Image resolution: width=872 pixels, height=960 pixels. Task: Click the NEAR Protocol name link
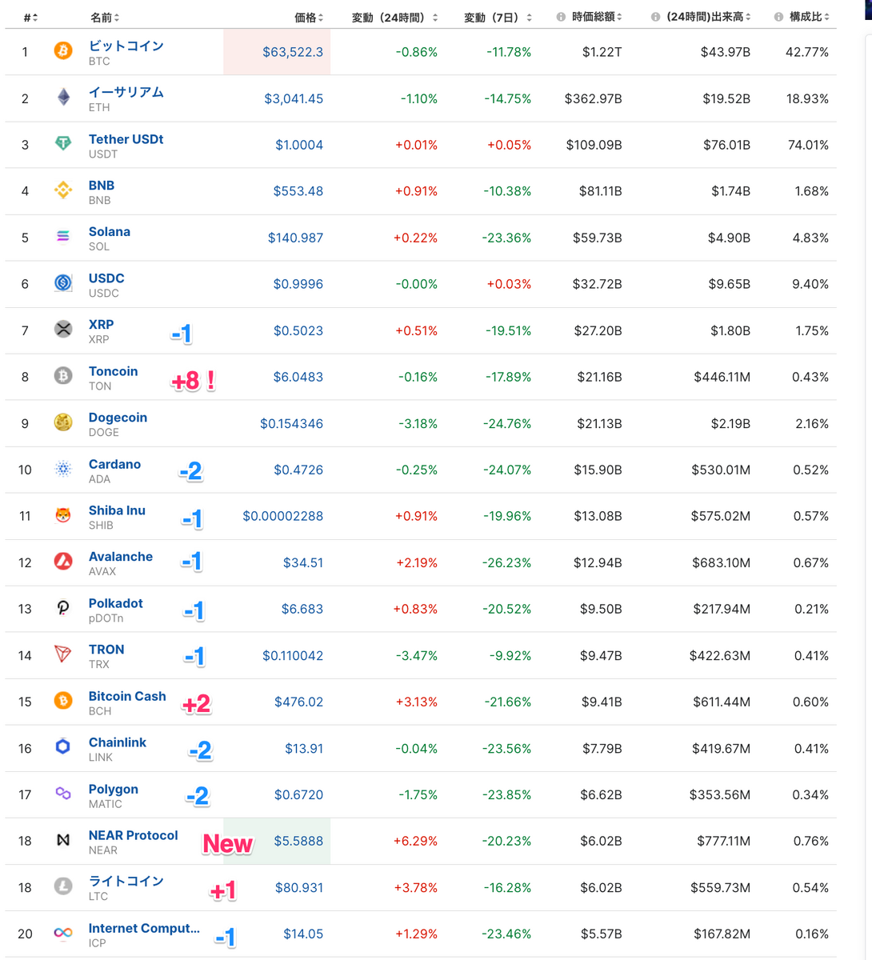coord(133,834)
